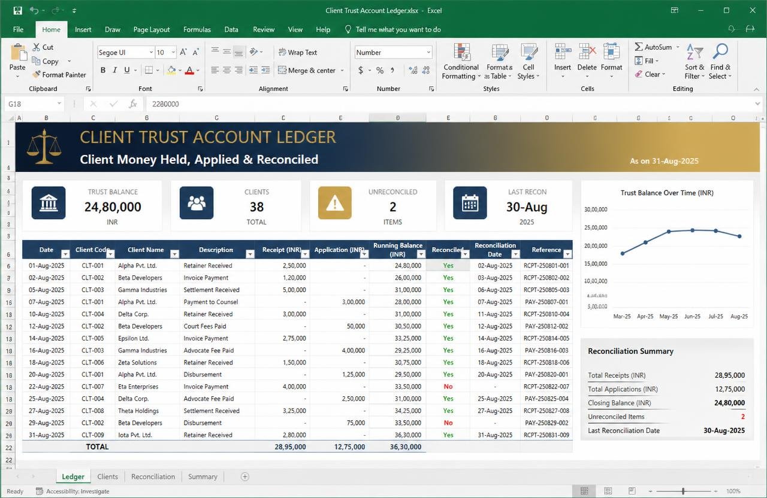Toggle Align Left text
Viewport: 767px width, 498px height.
coord(214,70)
